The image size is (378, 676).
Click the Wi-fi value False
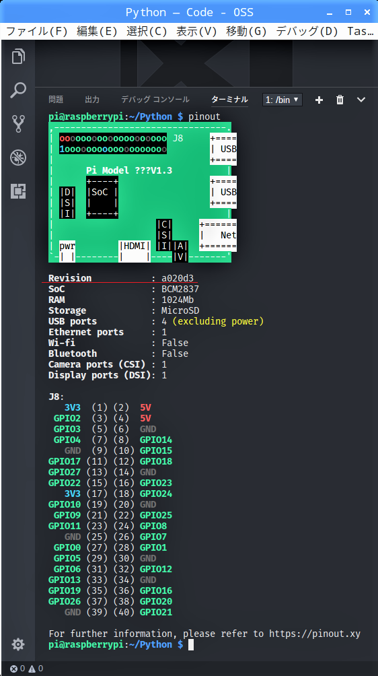point(176,343)
